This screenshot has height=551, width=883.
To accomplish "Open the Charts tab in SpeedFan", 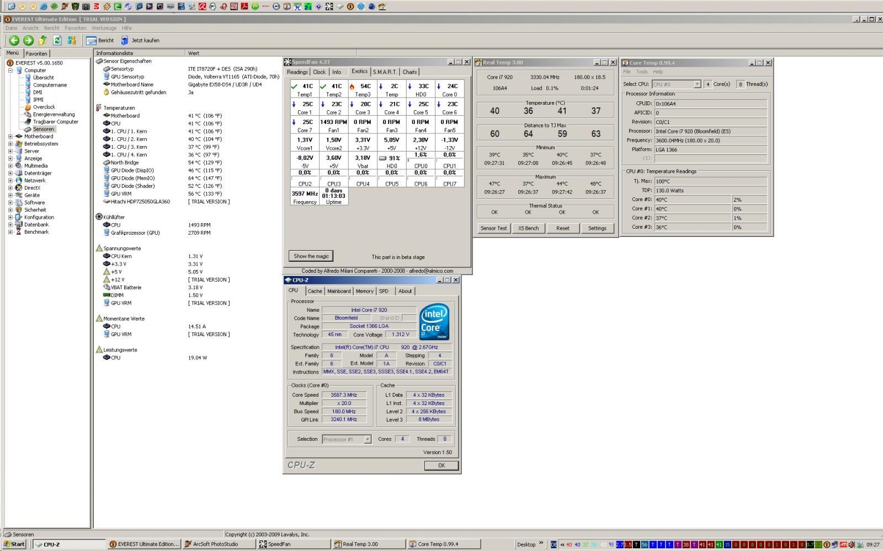I will pyautogui.click(x=409, y=72).
